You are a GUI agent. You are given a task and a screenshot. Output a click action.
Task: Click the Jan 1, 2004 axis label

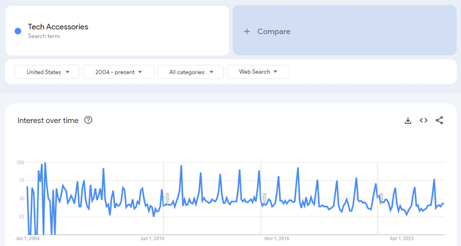click(28, 238)
